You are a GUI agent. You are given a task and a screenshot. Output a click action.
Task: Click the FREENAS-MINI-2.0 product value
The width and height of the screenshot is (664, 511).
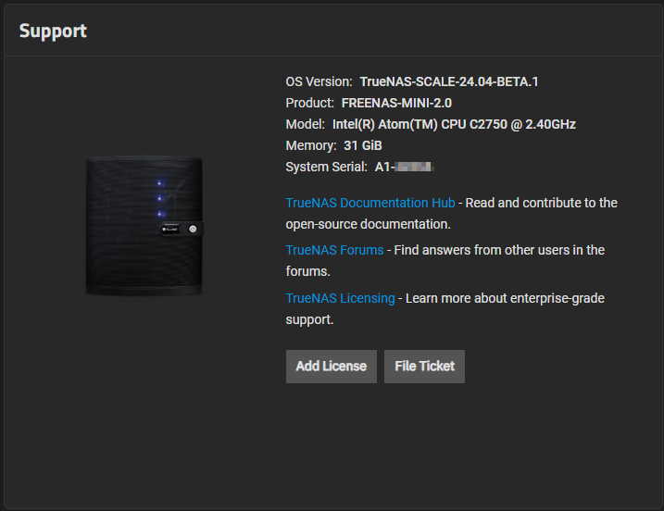point(396,103)
